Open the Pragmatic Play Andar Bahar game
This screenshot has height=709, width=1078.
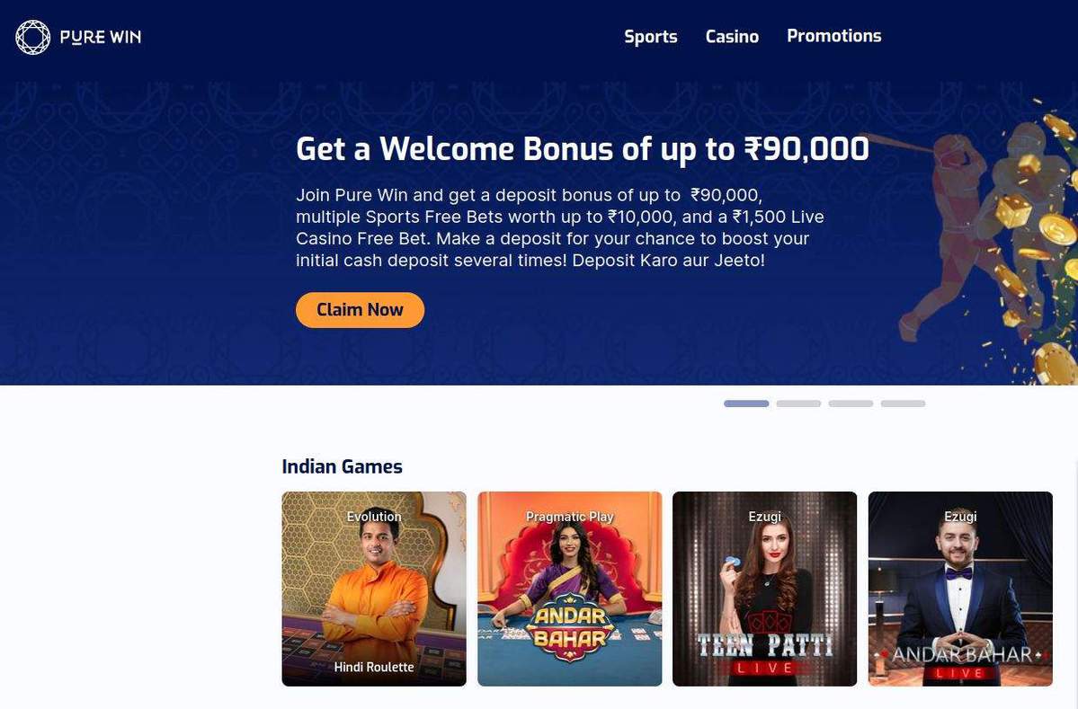(x=569, y=589)
